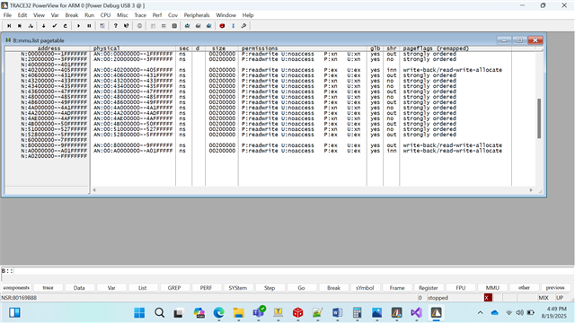
Task: Click the Register softkey button
Action: (x=429, y=288)
